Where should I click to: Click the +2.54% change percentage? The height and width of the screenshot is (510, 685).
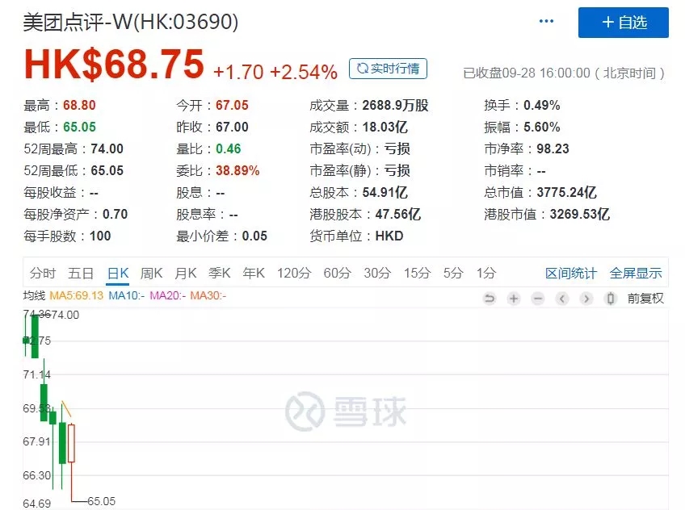click(304, 72)
